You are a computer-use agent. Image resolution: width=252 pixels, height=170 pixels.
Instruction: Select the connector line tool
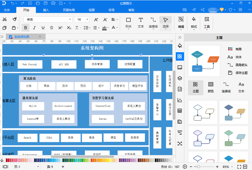[x=153, y=23]
